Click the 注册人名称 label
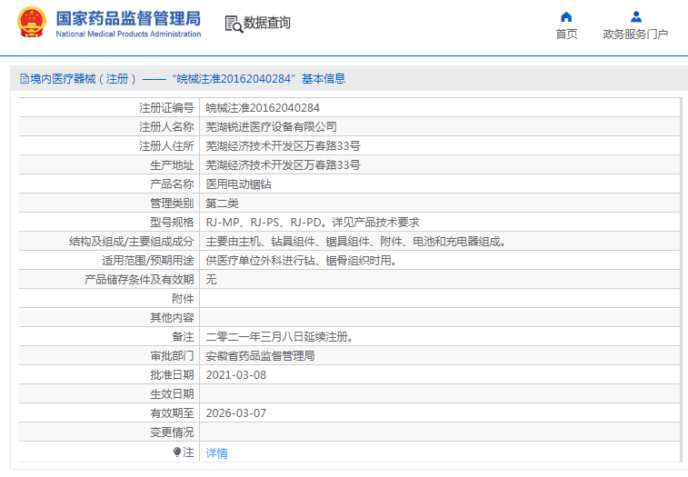The width and height of the screenshot is (688, 477). coord(166,127)
